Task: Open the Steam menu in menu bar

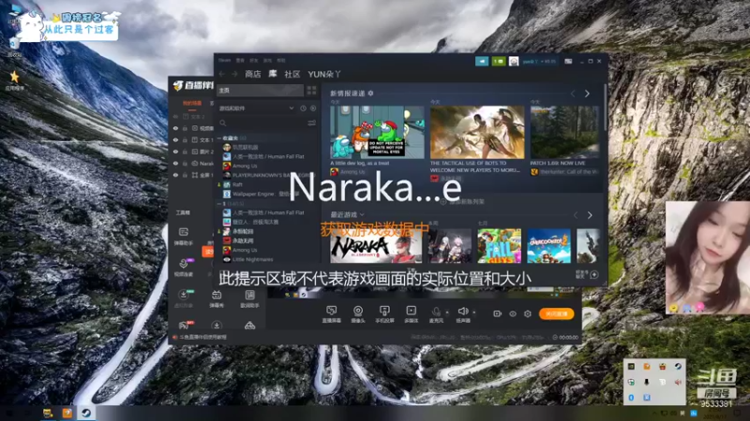Action: click(x=224, y=61)
